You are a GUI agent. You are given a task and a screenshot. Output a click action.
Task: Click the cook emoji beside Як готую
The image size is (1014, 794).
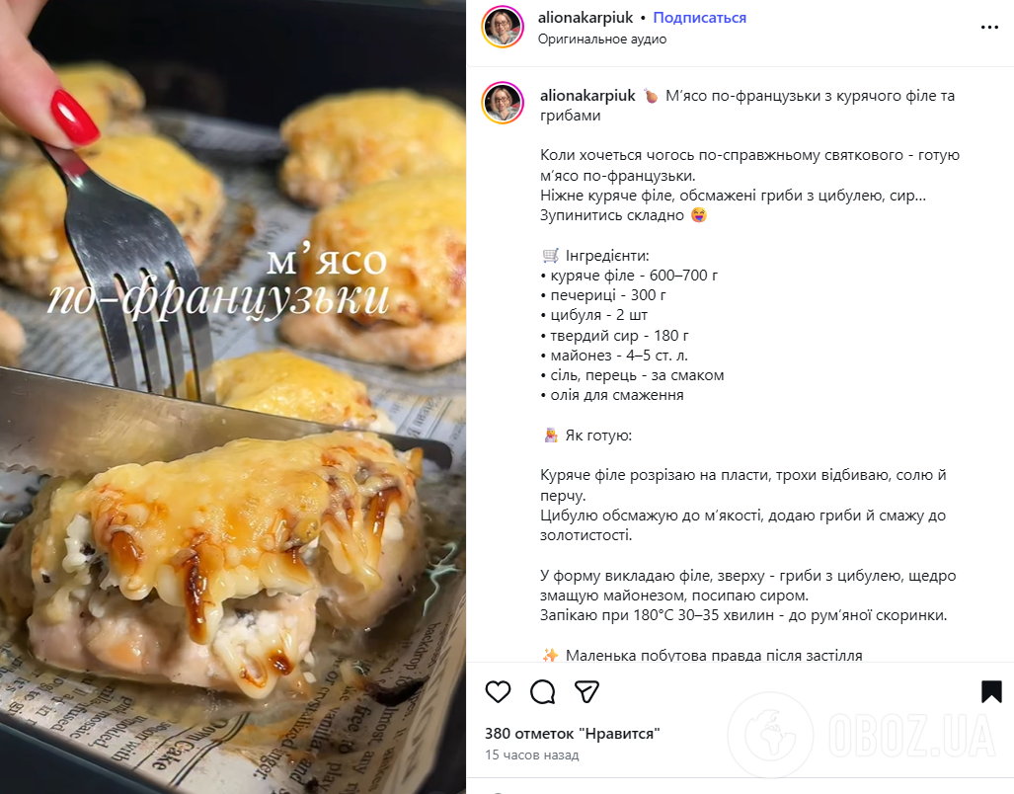[x=550, y=436]
